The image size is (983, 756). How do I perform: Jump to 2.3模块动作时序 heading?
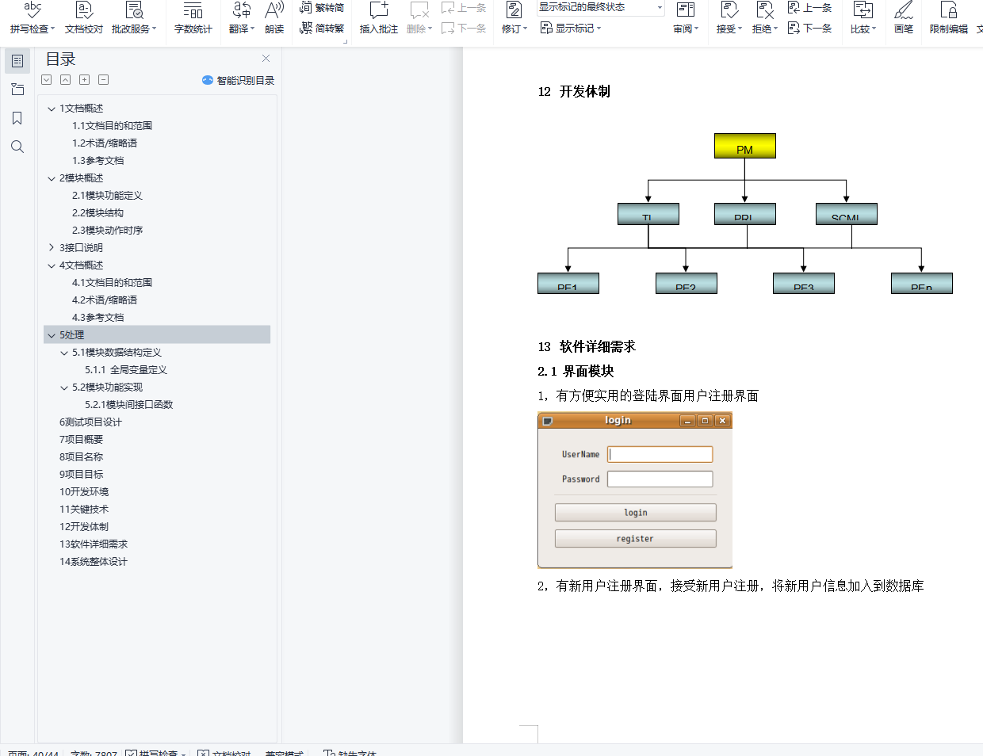107,231
